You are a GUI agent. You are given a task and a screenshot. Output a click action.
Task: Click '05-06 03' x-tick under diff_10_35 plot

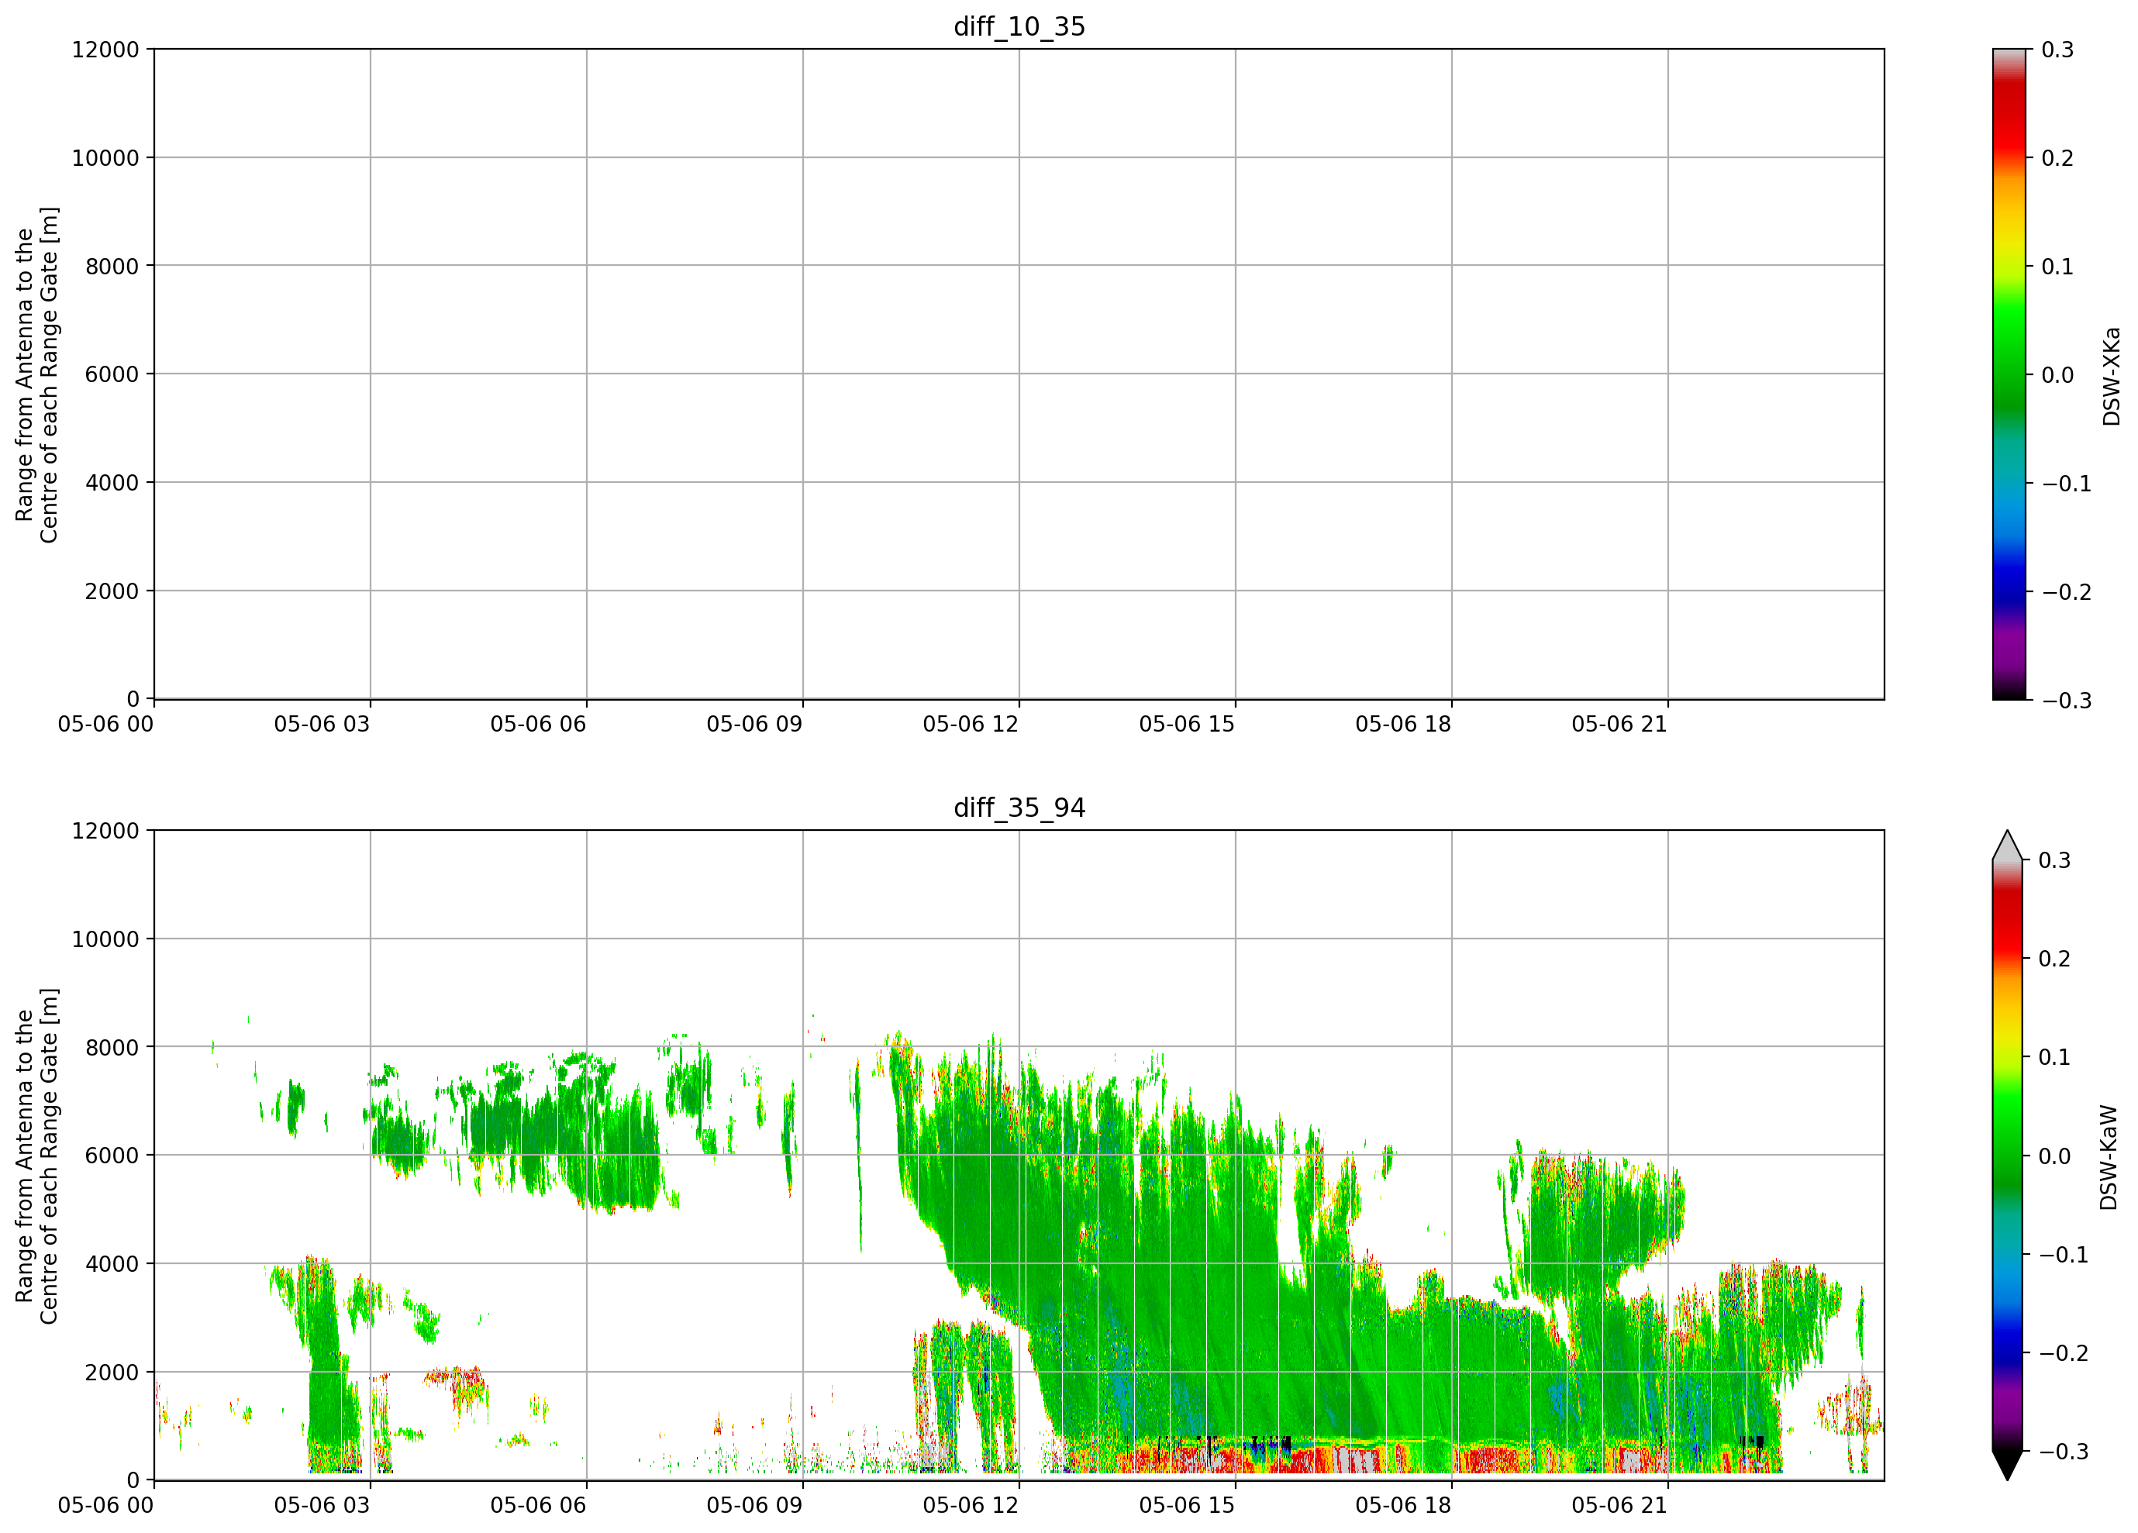click(x=322, y=724)
